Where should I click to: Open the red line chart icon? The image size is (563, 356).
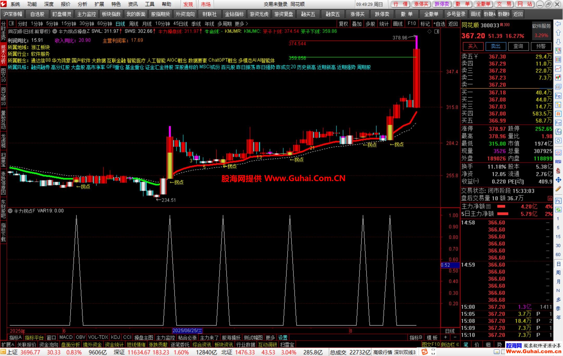coord(558,68)
